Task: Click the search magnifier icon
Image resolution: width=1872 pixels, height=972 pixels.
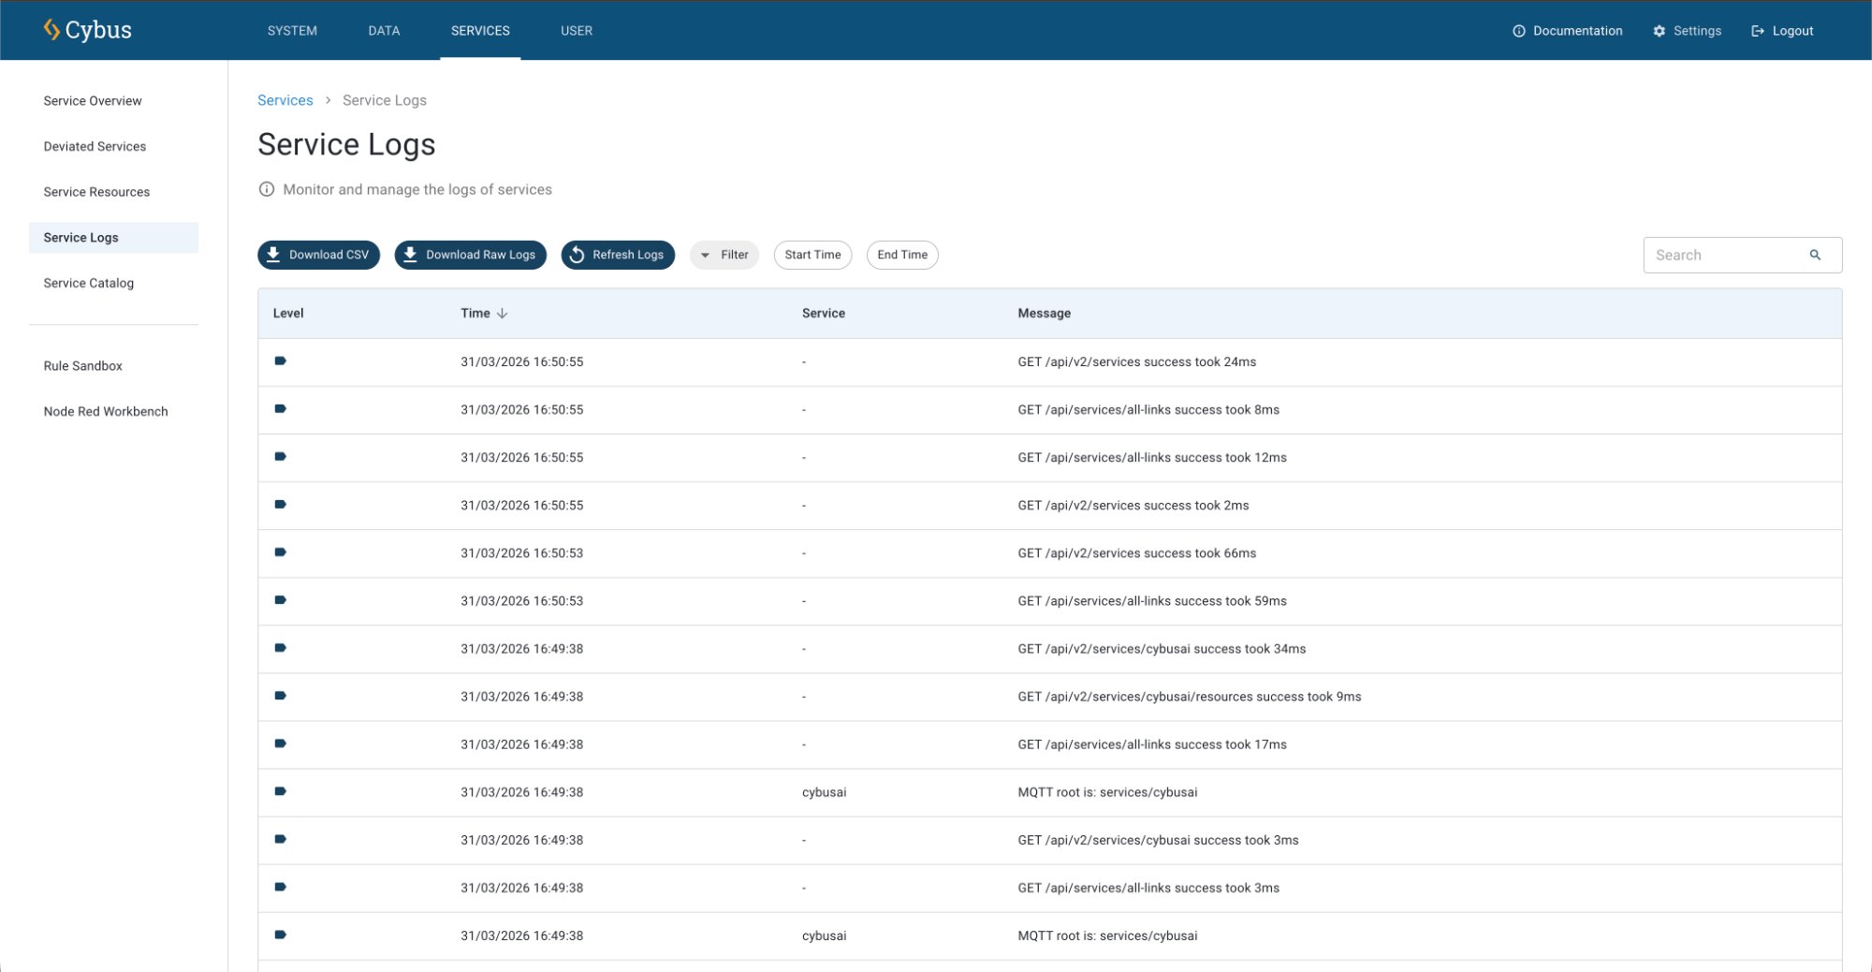Action: [x=1815, y=255]
